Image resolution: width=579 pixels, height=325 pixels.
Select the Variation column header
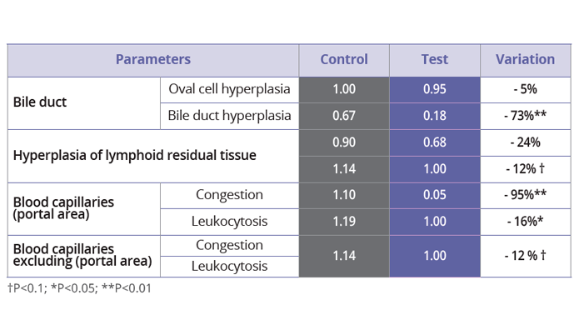[525, 60]
